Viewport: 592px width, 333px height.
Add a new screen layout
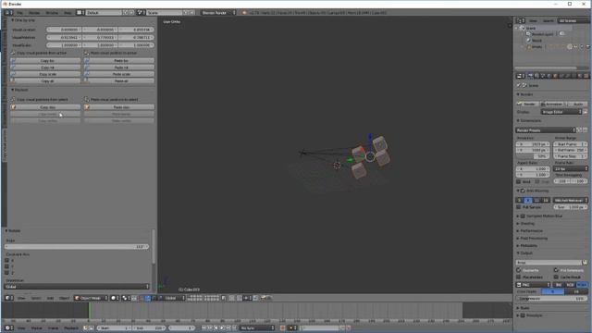(126, 12)
